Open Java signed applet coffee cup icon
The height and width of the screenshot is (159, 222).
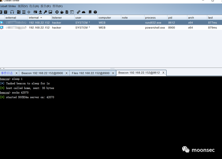click(62, 12)
